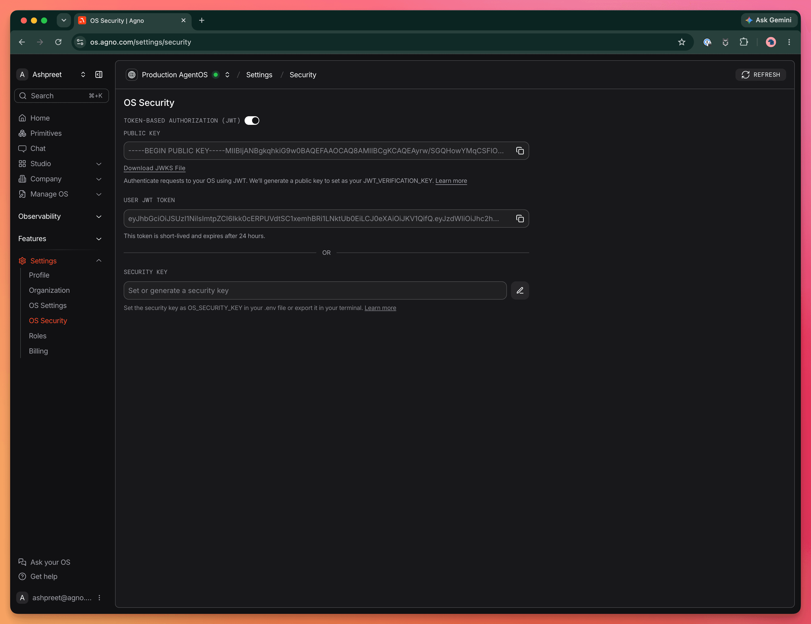Click the pencil edit security key icon
The image size is (811, 624).
(520, 290)
